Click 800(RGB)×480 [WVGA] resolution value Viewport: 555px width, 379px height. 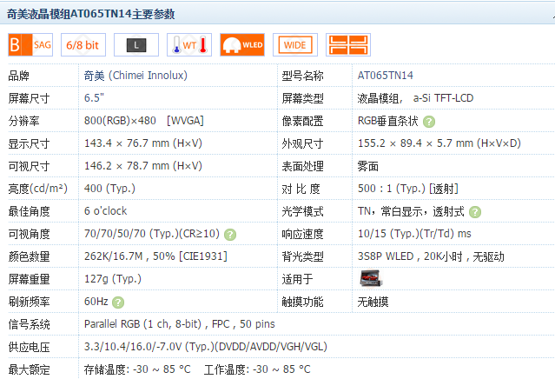144,121
